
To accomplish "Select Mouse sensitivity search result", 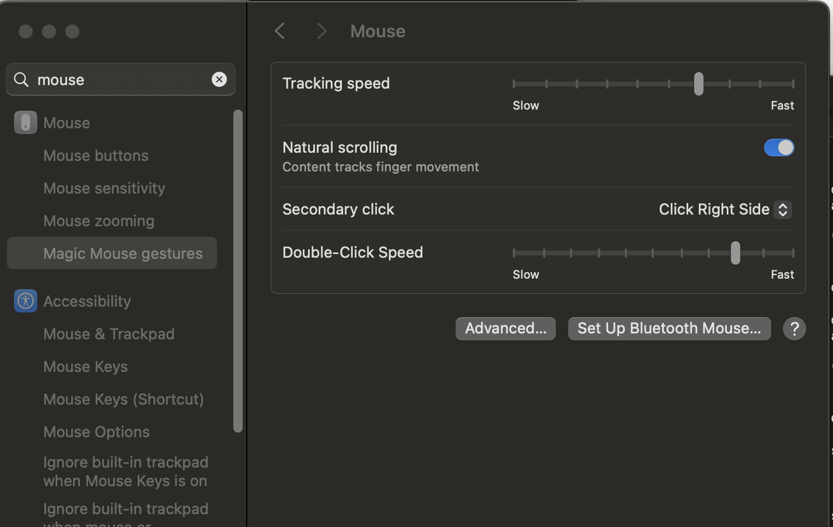I will tap(104, 188).
